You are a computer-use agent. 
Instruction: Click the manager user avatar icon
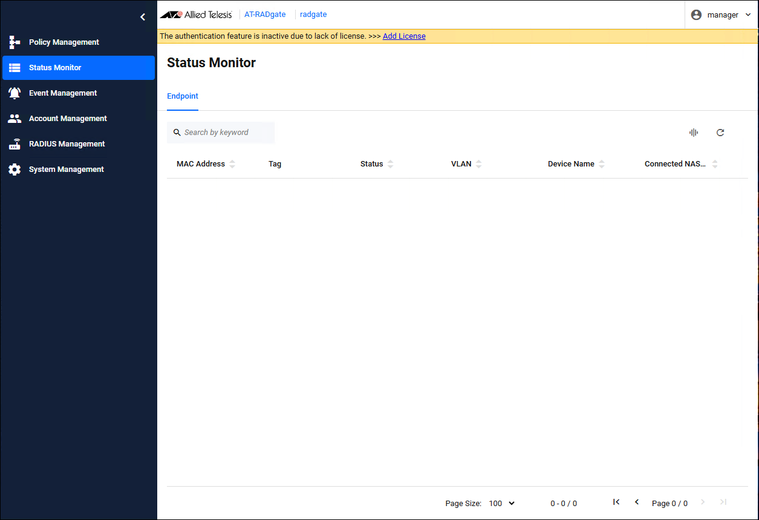point(696,15)
